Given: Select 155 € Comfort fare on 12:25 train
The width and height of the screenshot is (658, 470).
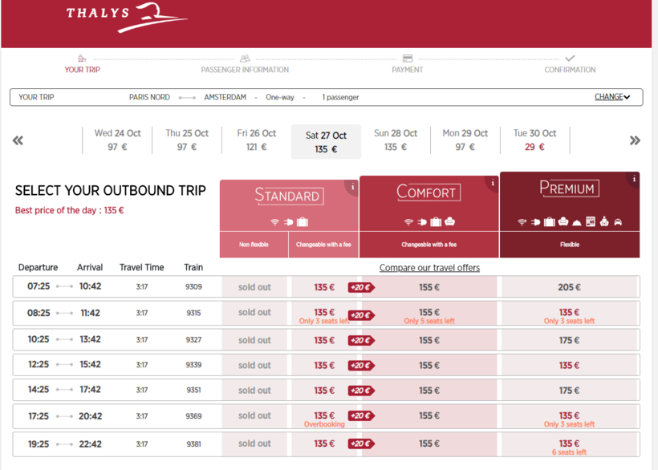Looking at the screenshot, I should point(429,365).
